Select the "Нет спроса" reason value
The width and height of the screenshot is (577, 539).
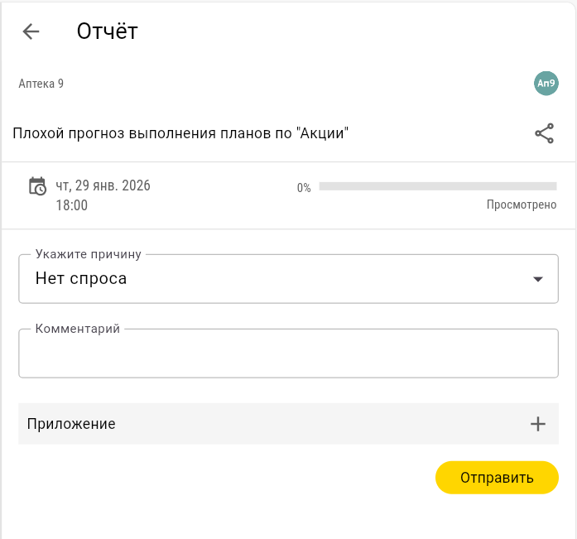tap(81, 279)
